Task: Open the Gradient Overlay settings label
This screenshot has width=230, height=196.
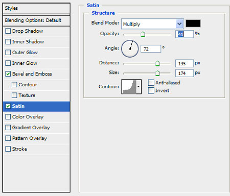Action: 31,128
